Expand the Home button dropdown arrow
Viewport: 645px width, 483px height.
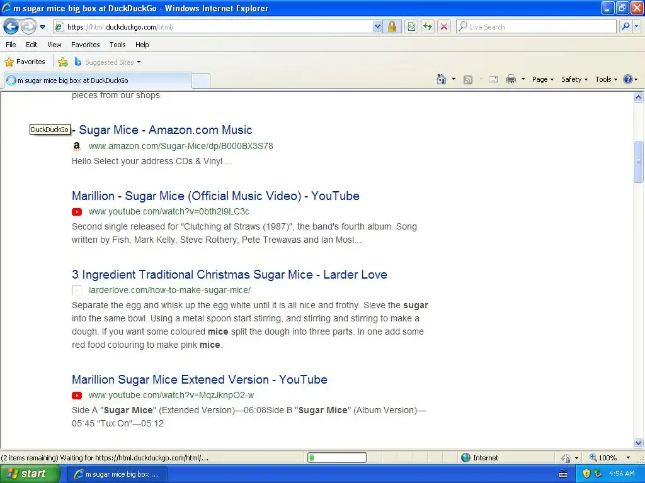pyautogui.click(x=454, y=79)
